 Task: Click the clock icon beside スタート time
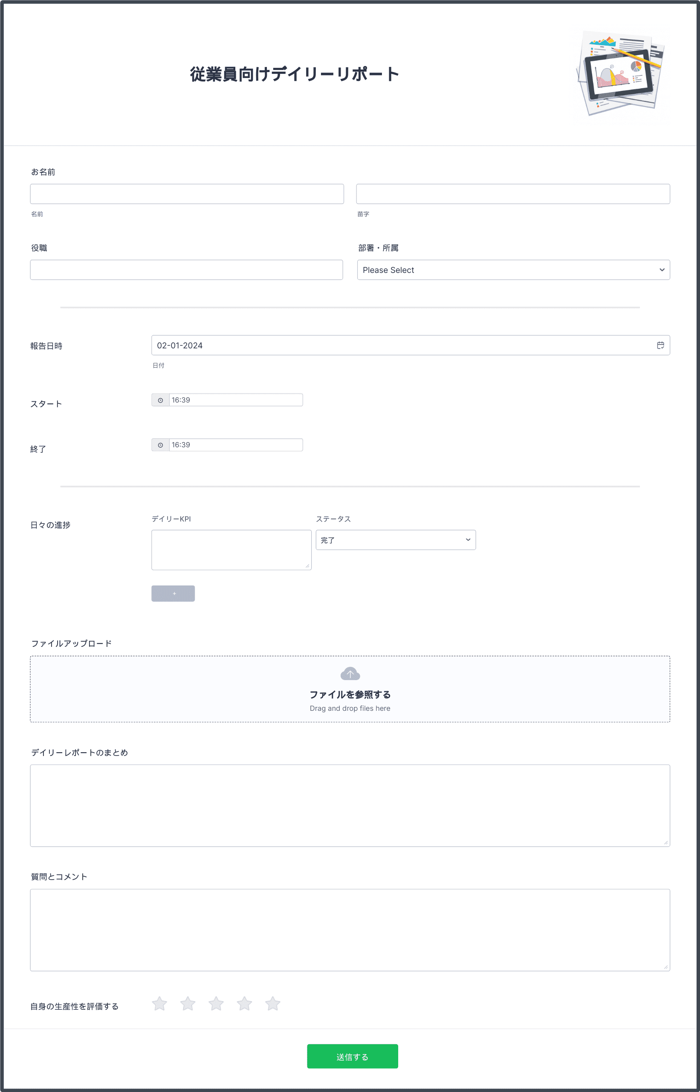(160, 400)
